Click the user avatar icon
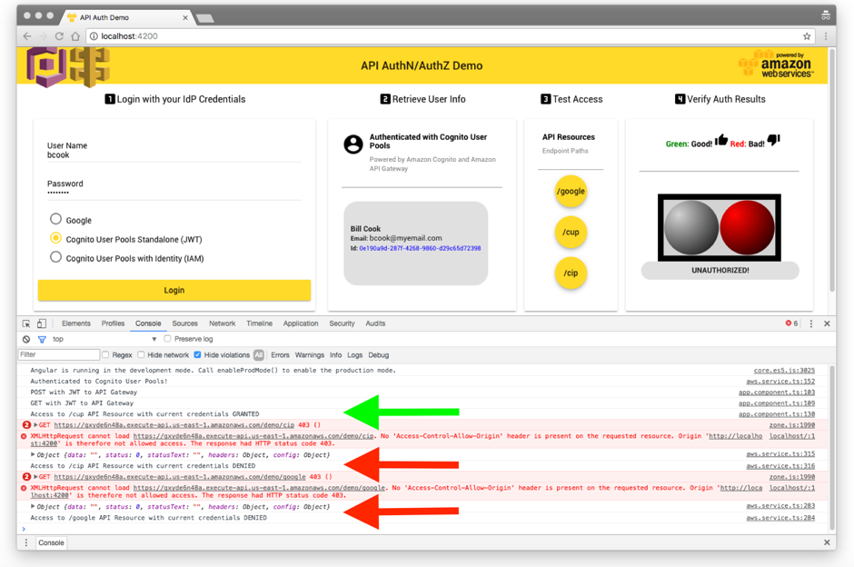 (353, 144)
